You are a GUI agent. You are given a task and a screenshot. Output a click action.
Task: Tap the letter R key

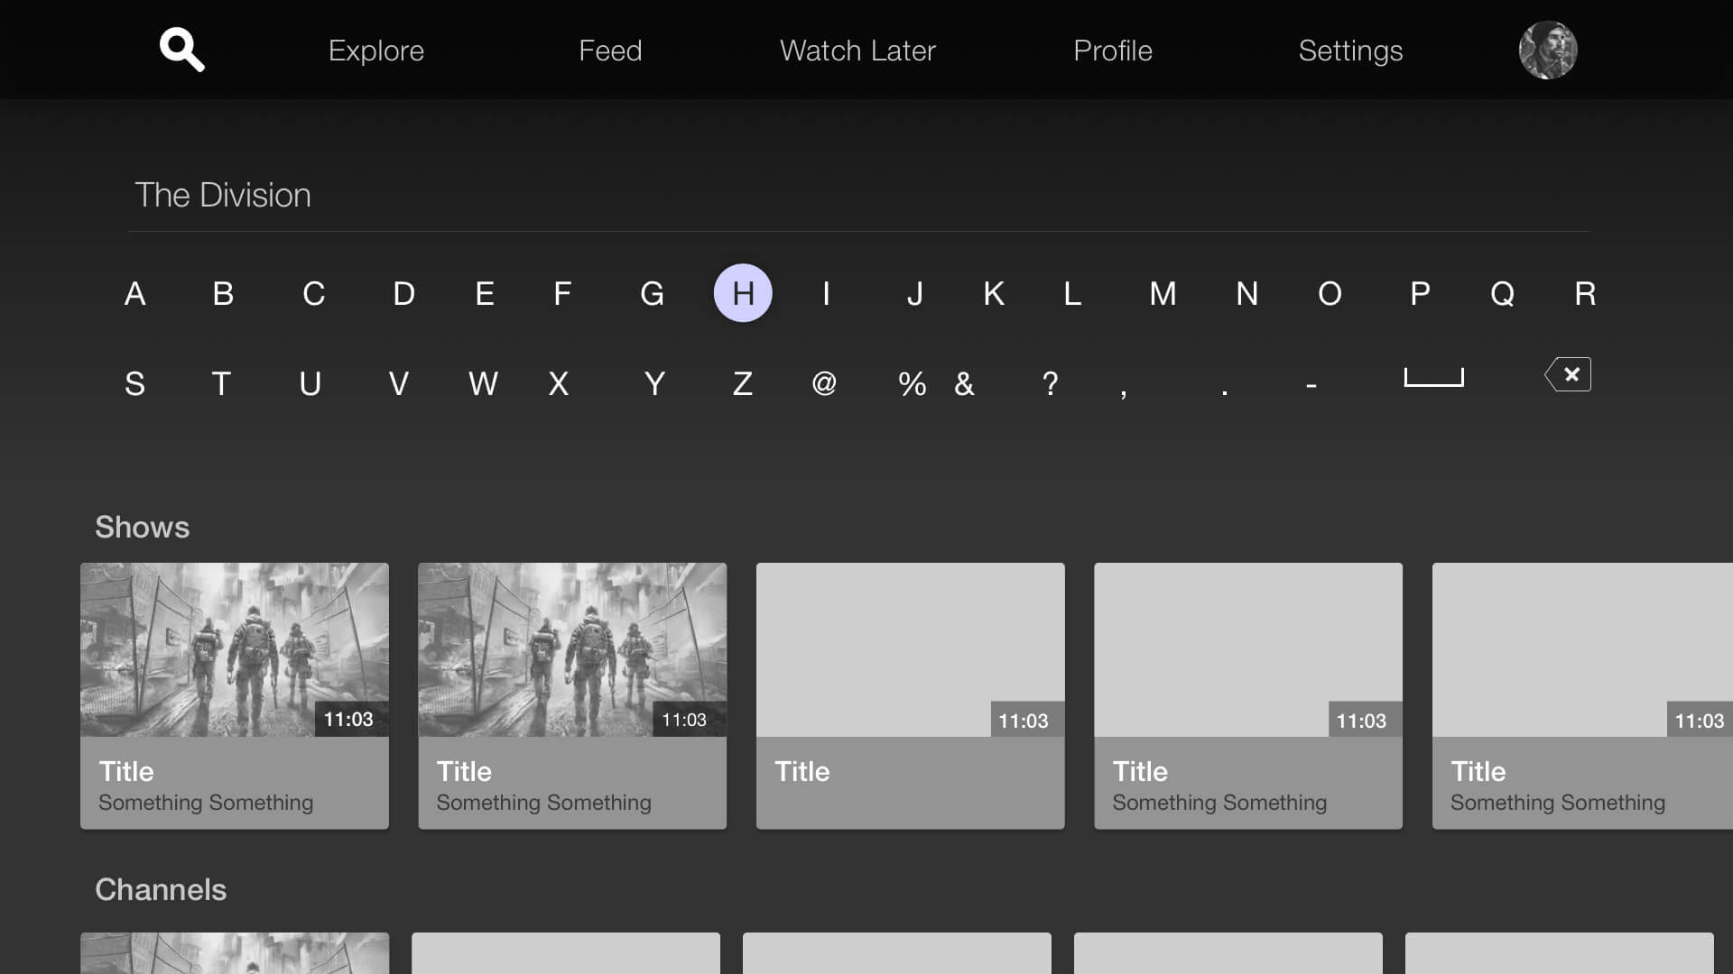(x=1585, y=294)
